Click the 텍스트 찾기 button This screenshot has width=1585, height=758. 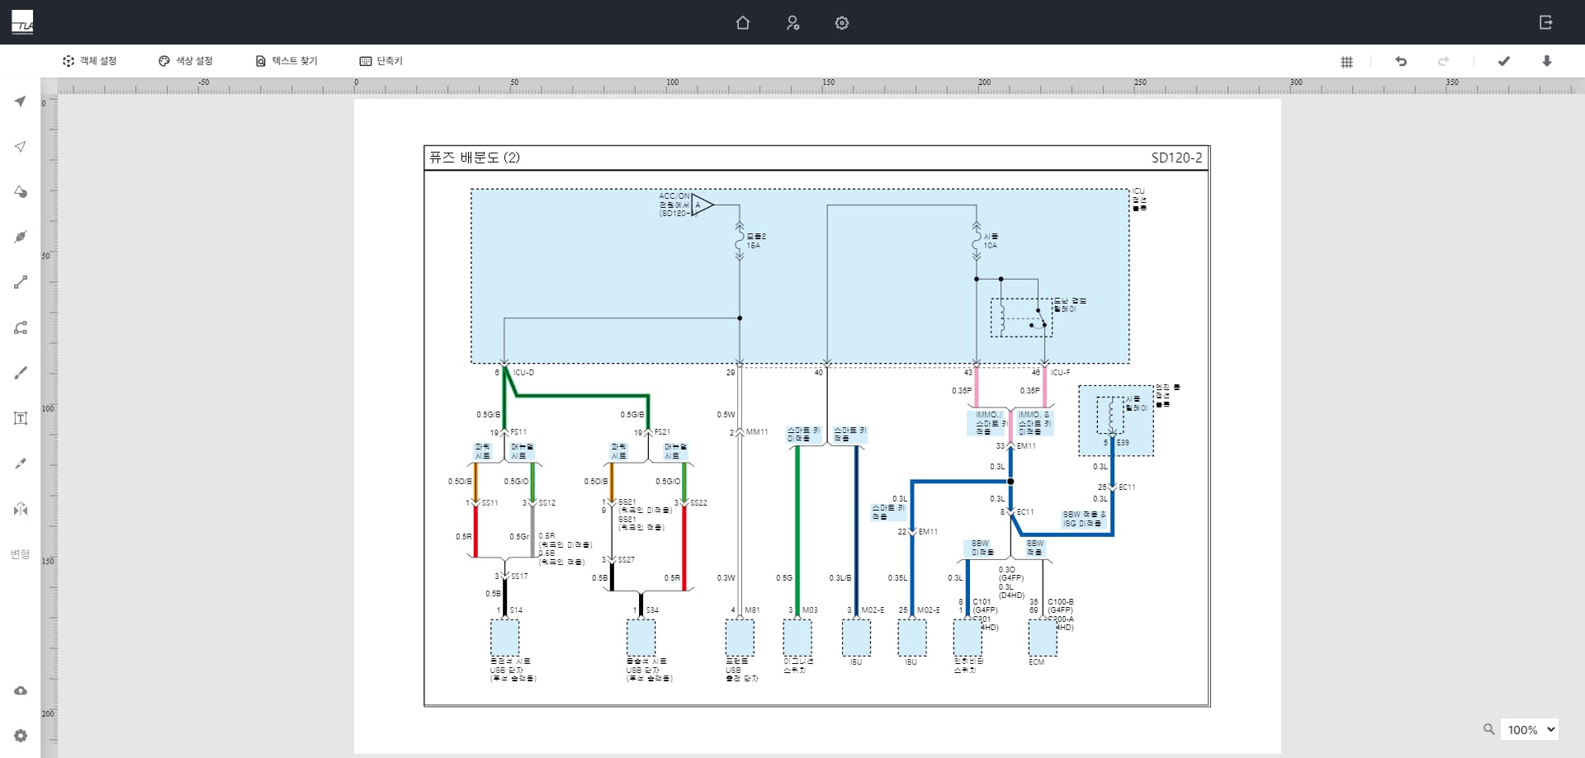286,61
